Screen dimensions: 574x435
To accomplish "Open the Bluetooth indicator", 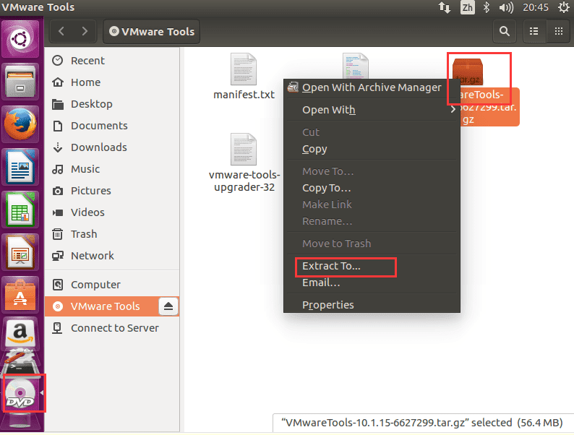I will tap(486, 7).
